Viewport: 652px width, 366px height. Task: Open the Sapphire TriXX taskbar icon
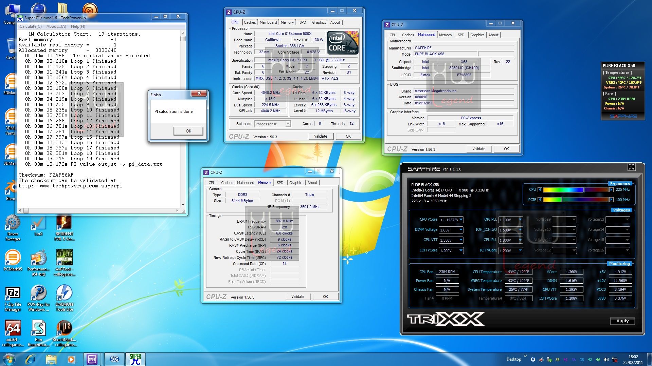114,359
